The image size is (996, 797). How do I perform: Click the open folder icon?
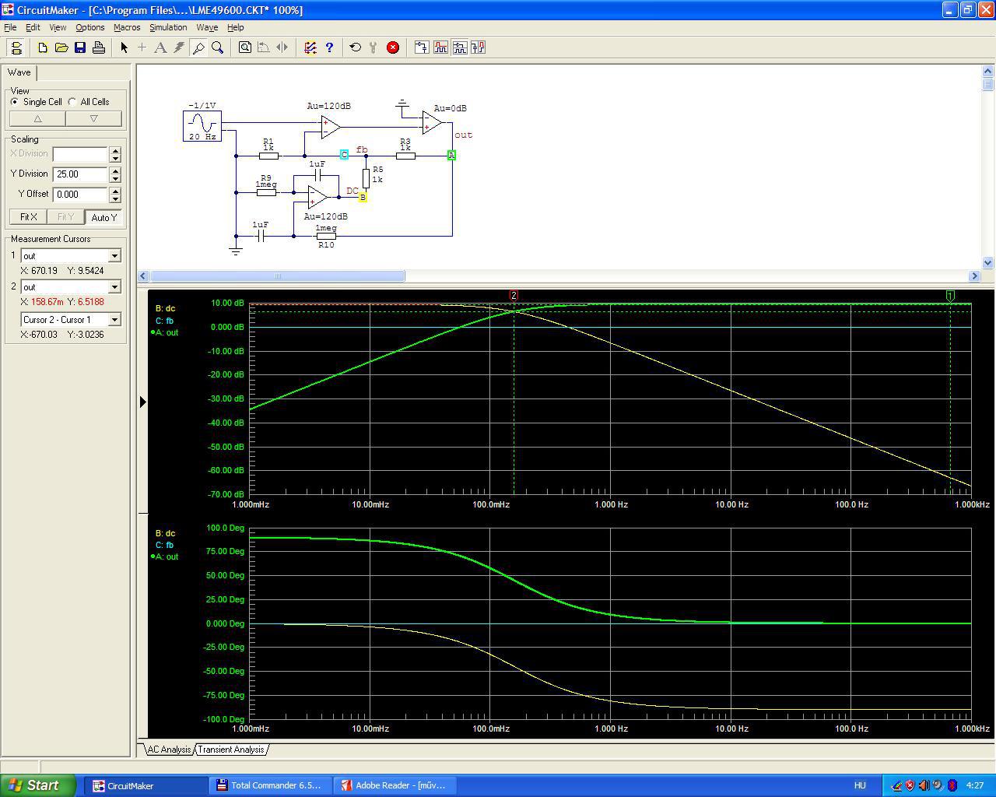click(x=61, y=47)
